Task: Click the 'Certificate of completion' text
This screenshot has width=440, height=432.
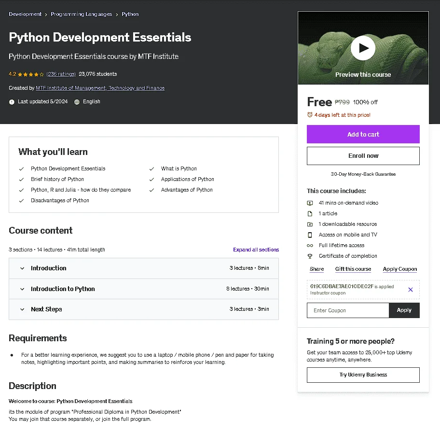Action: coord(348,256)
